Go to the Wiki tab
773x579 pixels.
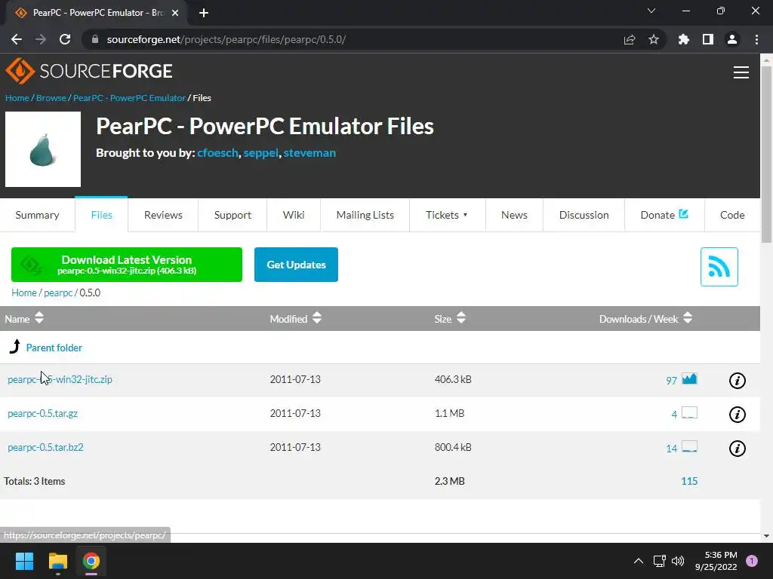[x=294, y=215]
